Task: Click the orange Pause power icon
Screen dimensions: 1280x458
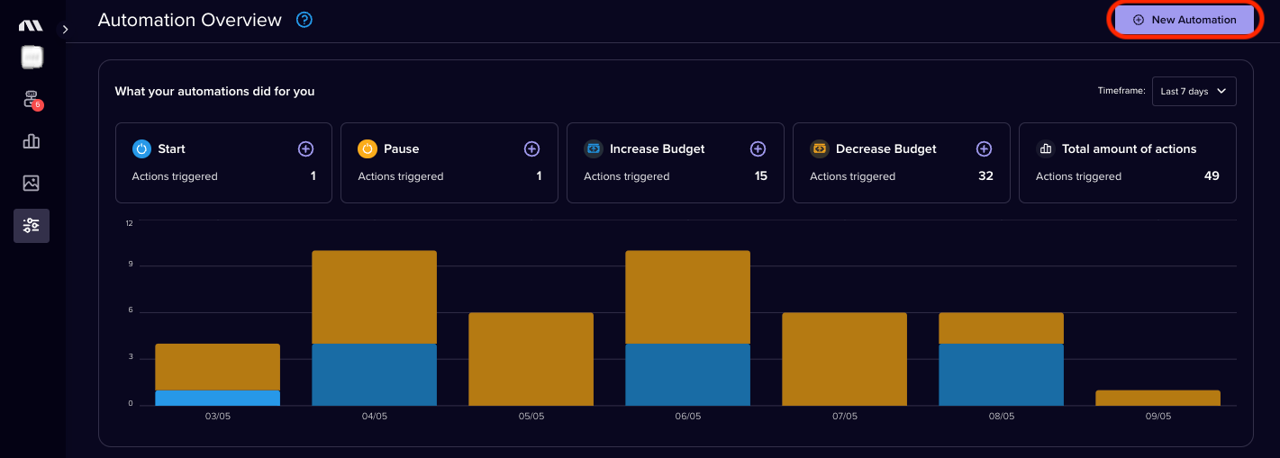Action: 368,148
